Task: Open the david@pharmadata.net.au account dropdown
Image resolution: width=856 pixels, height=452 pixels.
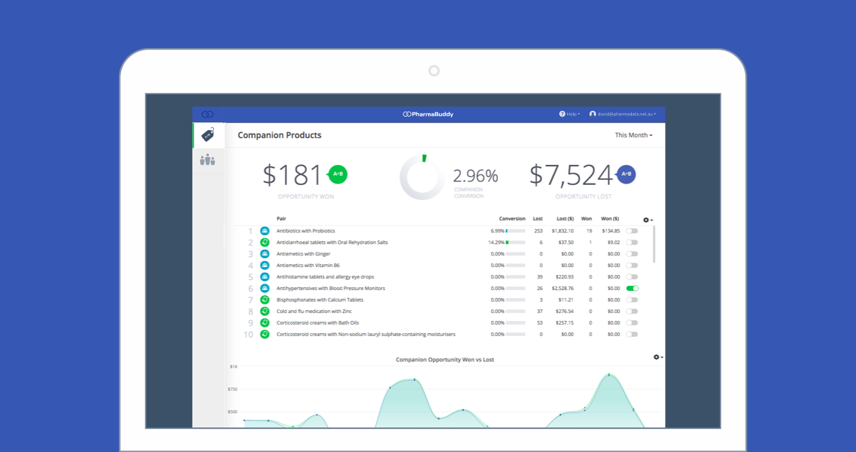Action: point(623,114)
